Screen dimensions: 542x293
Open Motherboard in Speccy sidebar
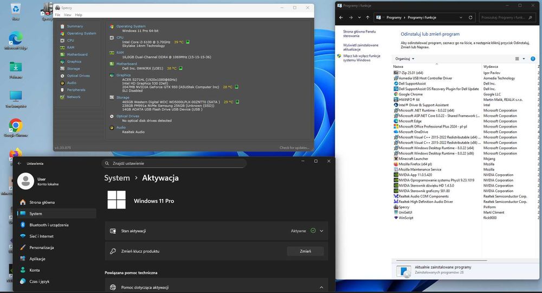point(77,55)
